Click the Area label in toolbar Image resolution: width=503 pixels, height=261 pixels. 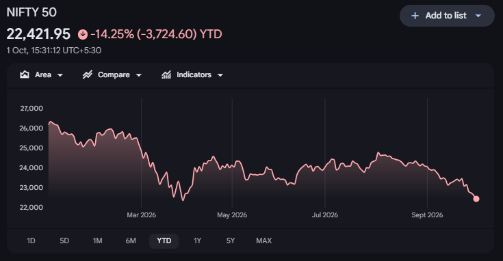(x=43, y=74)
